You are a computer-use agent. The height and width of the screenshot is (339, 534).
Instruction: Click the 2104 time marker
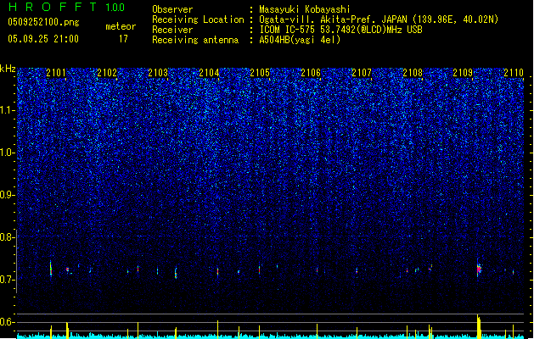tap(209, 73)
